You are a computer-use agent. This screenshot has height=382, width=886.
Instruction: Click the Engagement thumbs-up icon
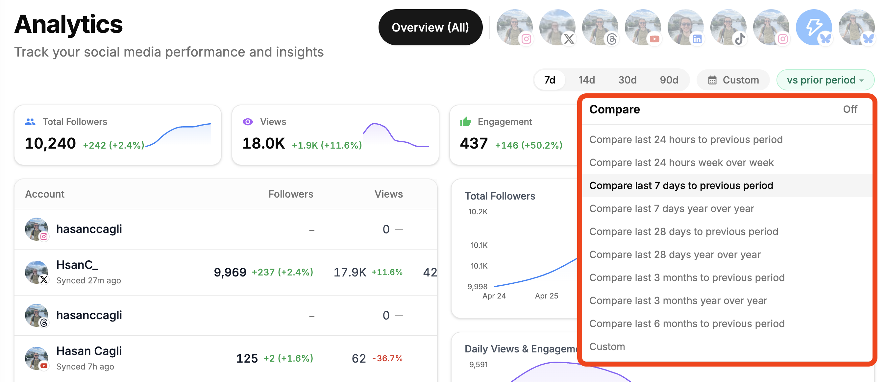click(x=465, y=122)
